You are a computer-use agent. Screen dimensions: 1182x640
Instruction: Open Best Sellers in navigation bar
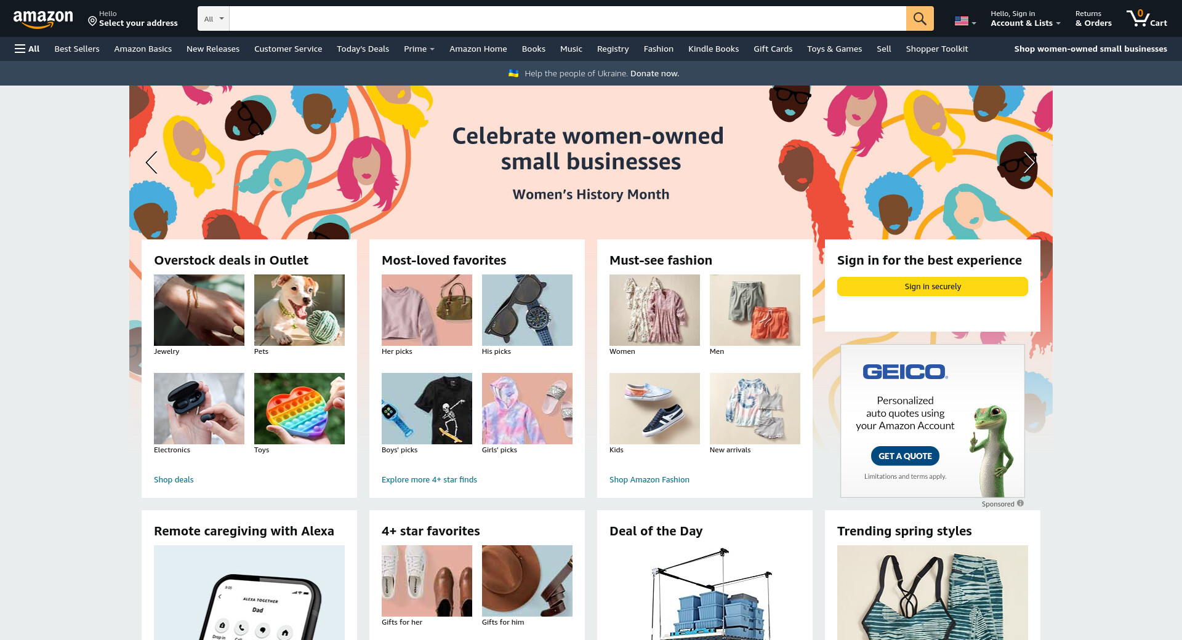coord(77,49)
